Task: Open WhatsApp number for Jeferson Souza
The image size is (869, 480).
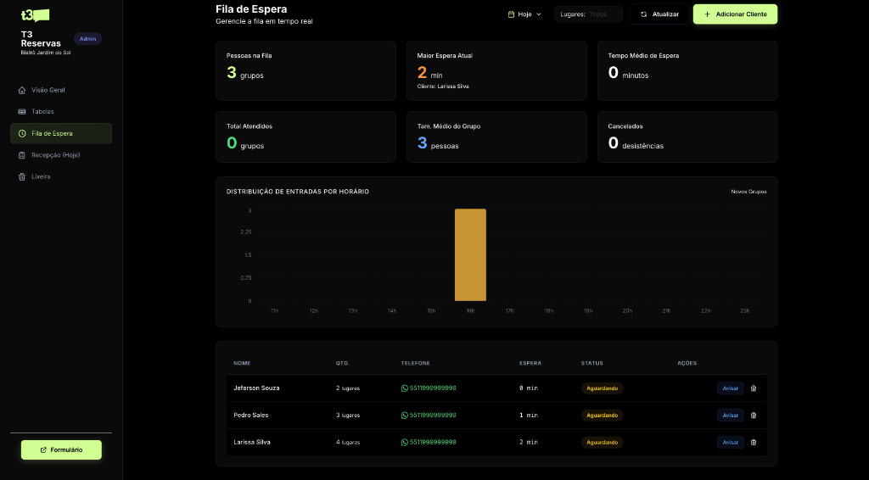Action: [x=429, y=388]
